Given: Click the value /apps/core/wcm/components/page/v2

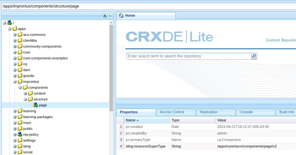Looking at the screenshot, I should click(x=247, y=146).
